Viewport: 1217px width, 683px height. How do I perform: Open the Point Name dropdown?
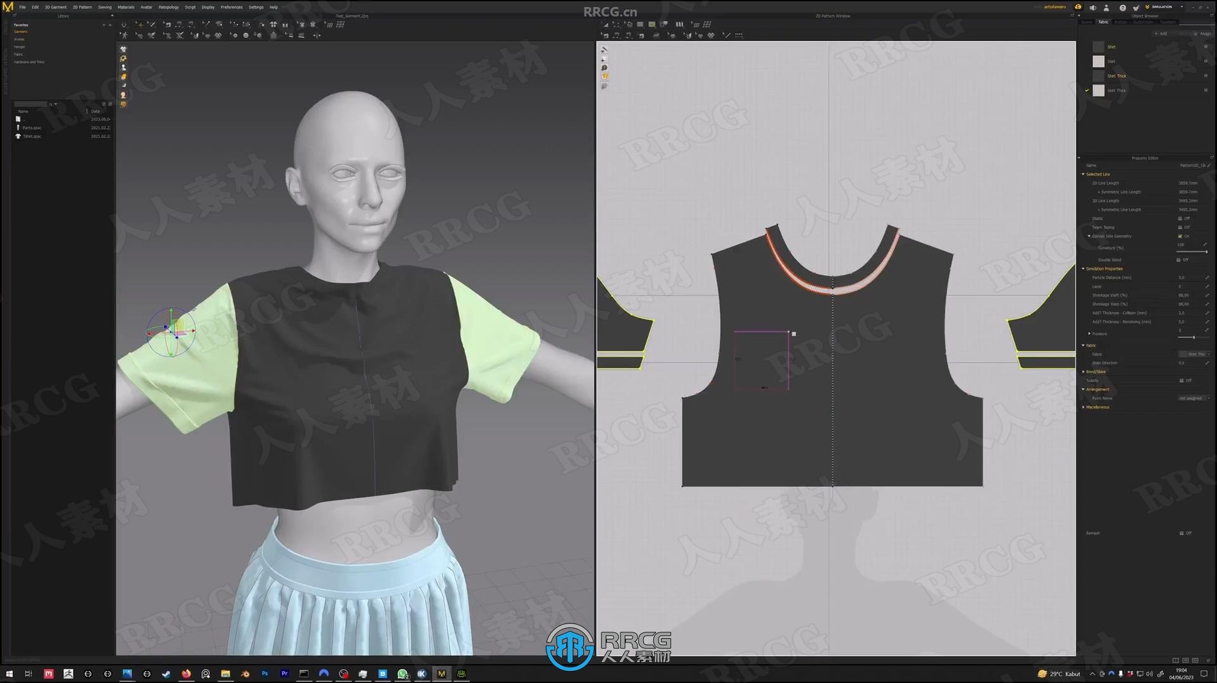coord(1195,398)
